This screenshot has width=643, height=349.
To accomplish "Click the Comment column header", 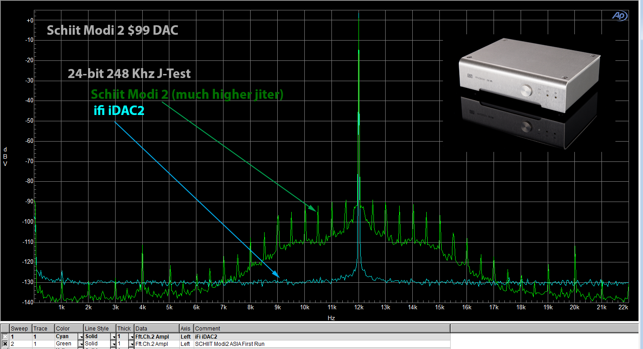I will click(x=322, y=328).
